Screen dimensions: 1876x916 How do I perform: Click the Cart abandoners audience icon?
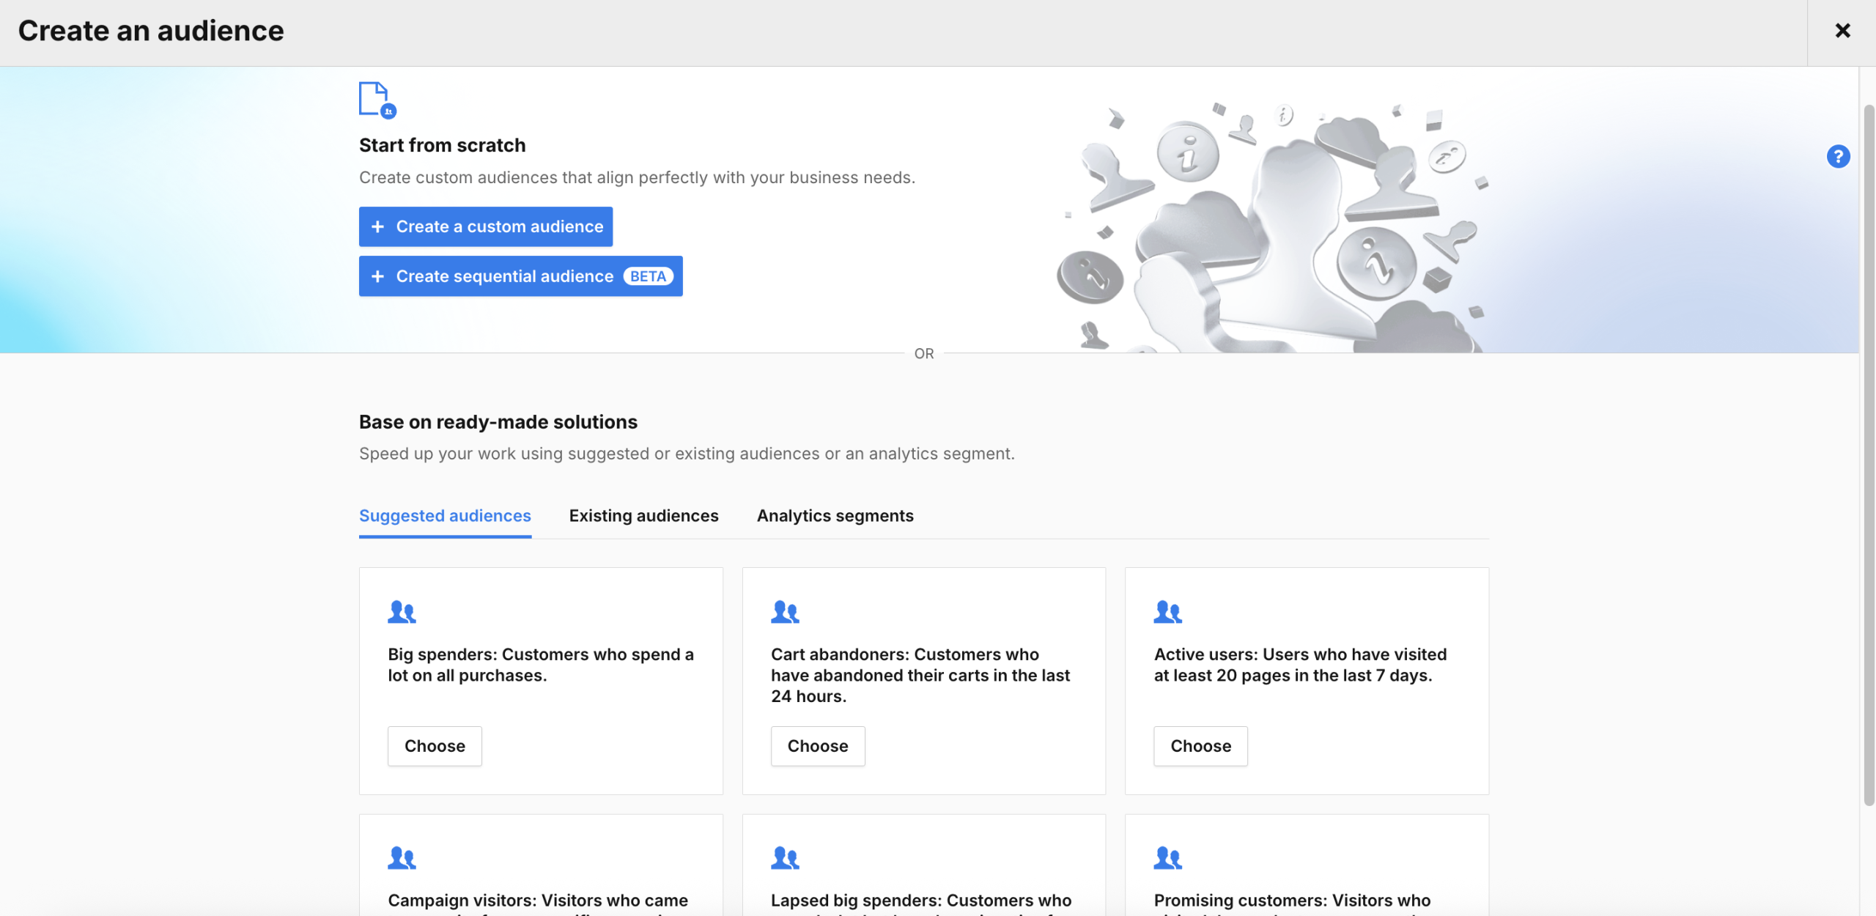click(785, 612)
